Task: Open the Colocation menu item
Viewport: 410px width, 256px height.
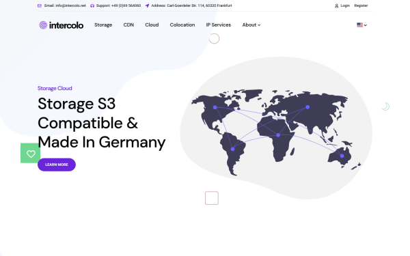Action: click(182, 25)
